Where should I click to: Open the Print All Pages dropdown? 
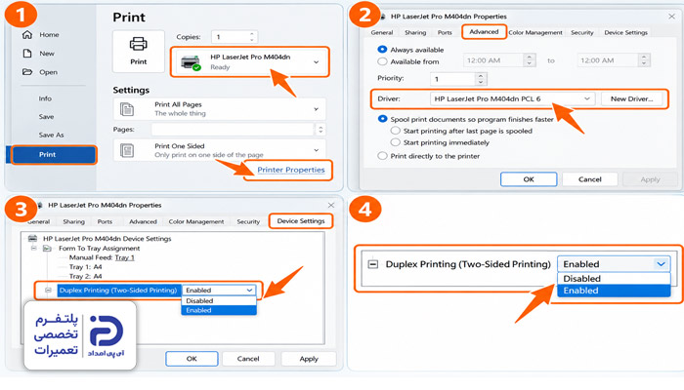pos(220,109)
